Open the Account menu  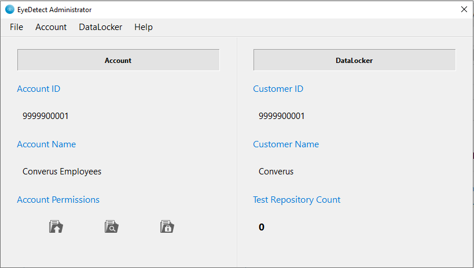pyautogui.click(x=51, y=27)
